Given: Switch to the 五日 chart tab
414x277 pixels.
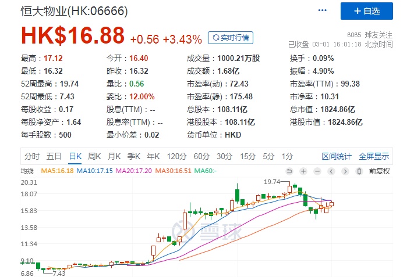Looking at the screenshot, I should pos(54,156).
